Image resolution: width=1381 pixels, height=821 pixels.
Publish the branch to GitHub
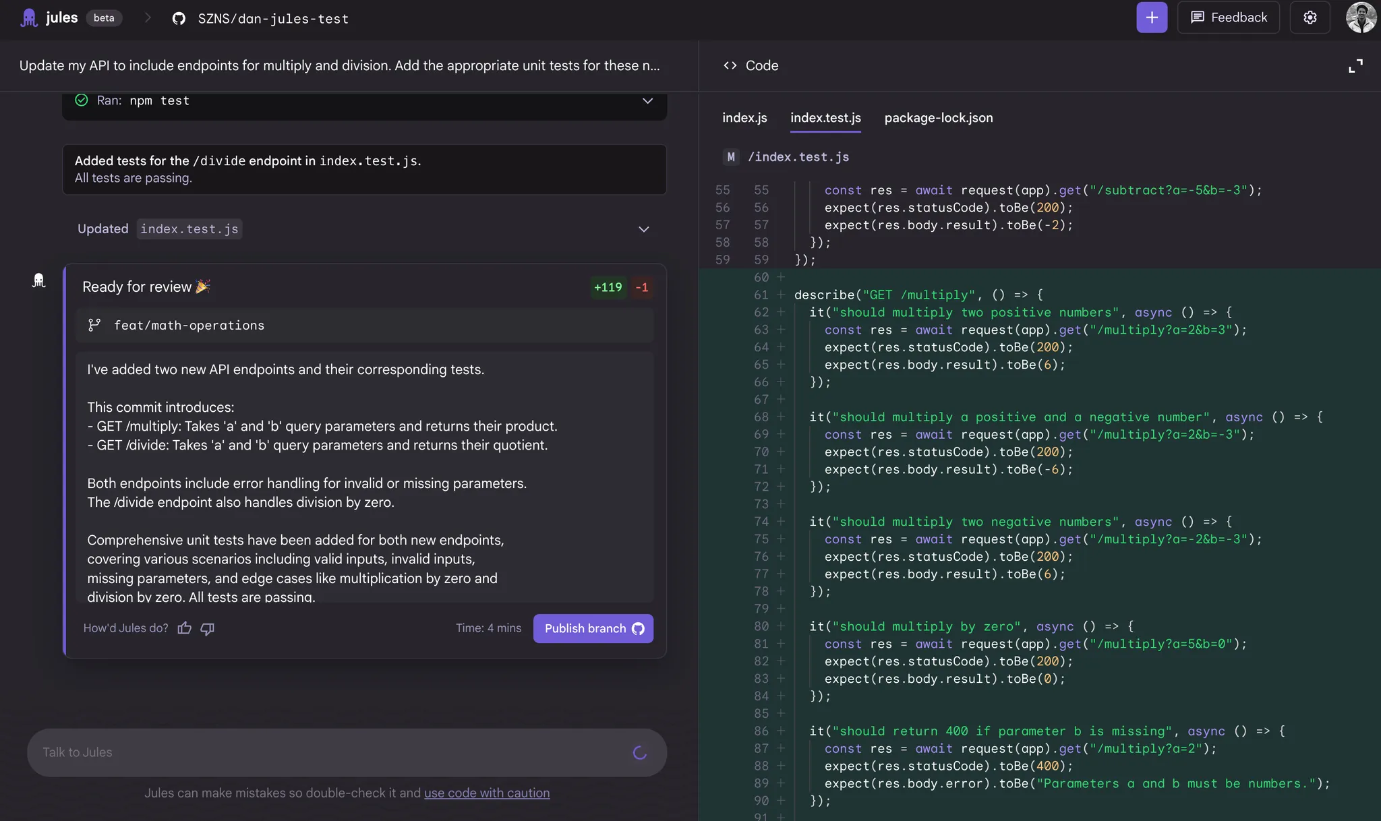[593, 628]
